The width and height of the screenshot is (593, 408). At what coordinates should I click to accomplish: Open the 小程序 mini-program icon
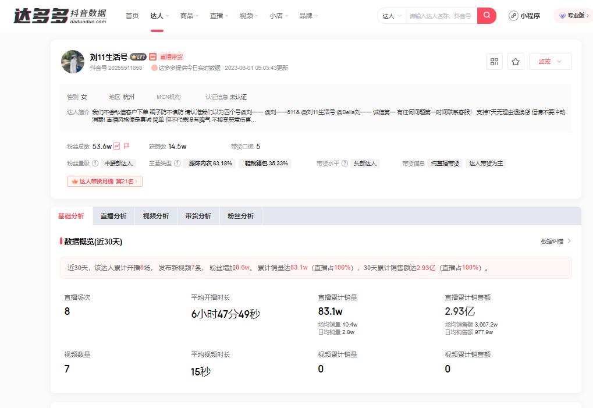pyautogui.click(x=513, y=16)
